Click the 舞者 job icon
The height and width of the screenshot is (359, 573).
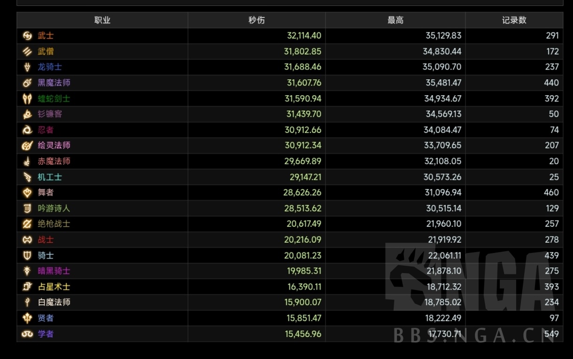[x=27, y=192]
